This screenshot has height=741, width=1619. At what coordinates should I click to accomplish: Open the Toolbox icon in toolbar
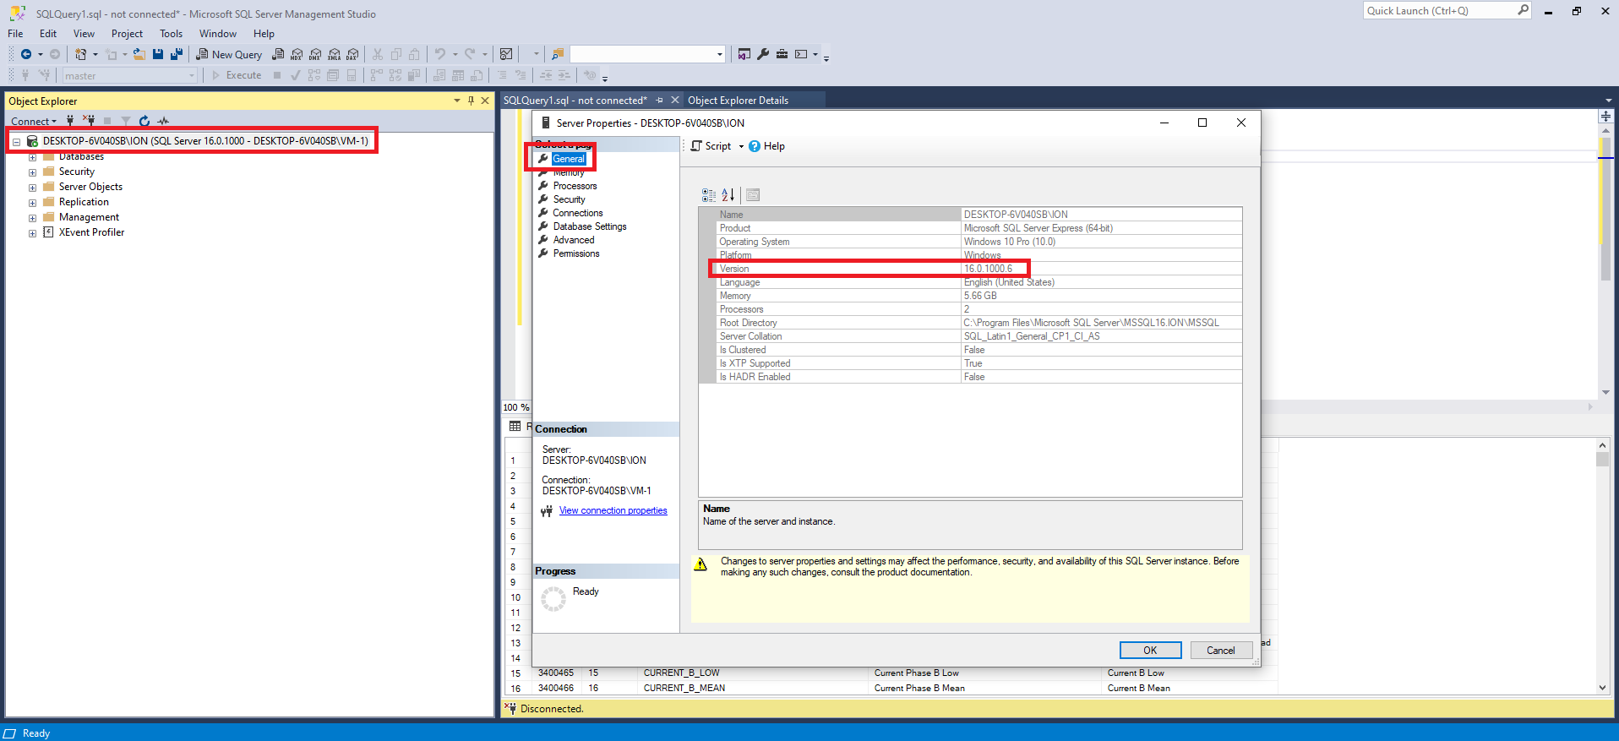pyautogui.click(x=782, y=54)
